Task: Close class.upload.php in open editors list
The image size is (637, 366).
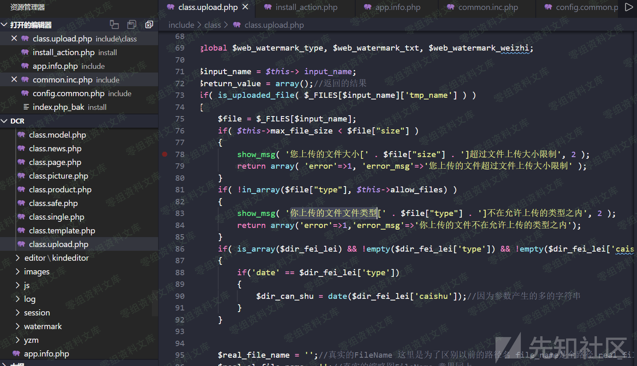Action: (14, 39)
